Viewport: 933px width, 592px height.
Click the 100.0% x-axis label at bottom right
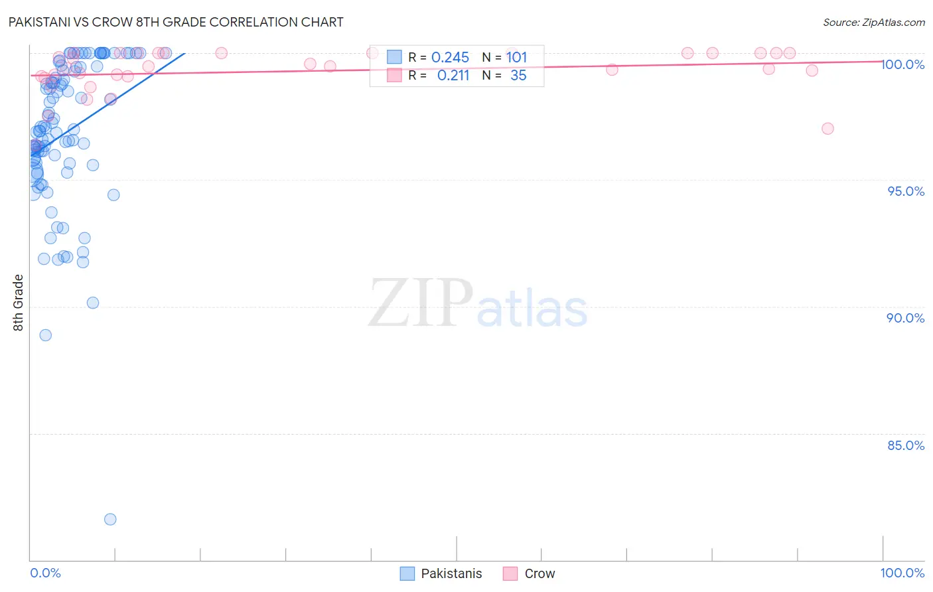(902, 573)
